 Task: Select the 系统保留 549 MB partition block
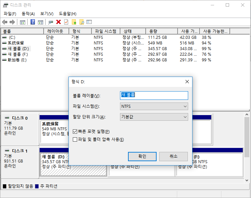pos(55,131)
